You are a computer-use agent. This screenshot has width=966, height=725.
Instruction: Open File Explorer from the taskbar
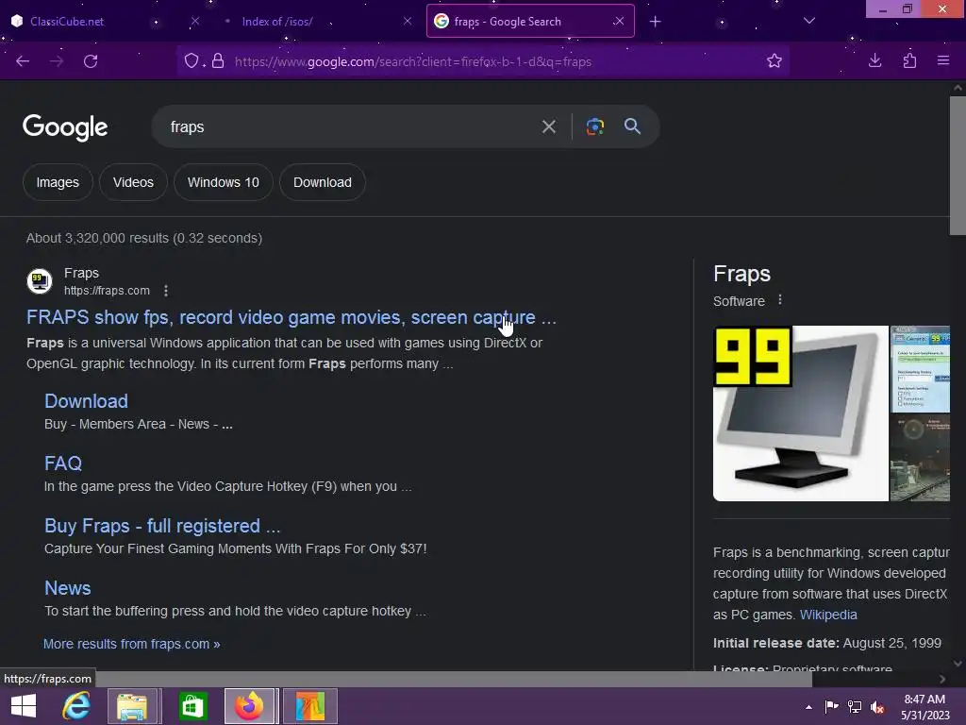click(x=132, y=706)
